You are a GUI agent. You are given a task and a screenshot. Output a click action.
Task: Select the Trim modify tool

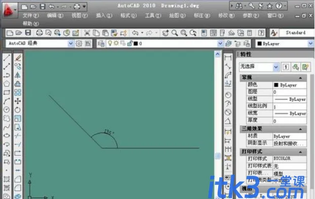coord(18,136)
